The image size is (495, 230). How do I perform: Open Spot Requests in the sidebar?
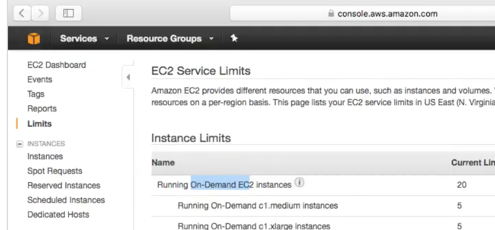[x=55, y=171]
